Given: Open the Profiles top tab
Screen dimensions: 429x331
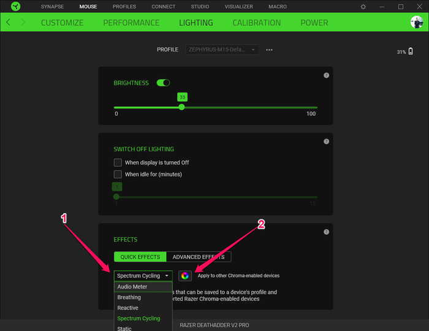Looking at the screenshot, I should (x=124, y=7).
